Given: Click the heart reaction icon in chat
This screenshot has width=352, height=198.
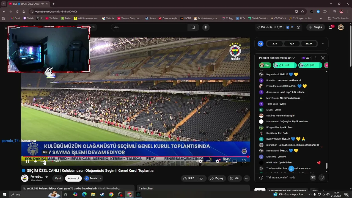Looking at the screenshot, I should point(321,178).
